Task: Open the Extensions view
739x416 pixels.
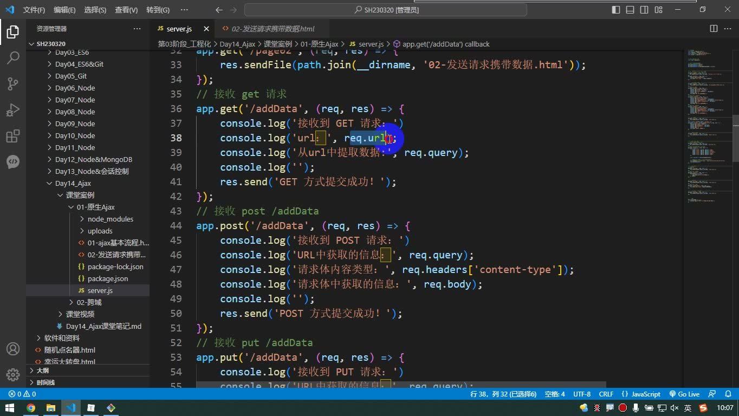Action: 13,136
